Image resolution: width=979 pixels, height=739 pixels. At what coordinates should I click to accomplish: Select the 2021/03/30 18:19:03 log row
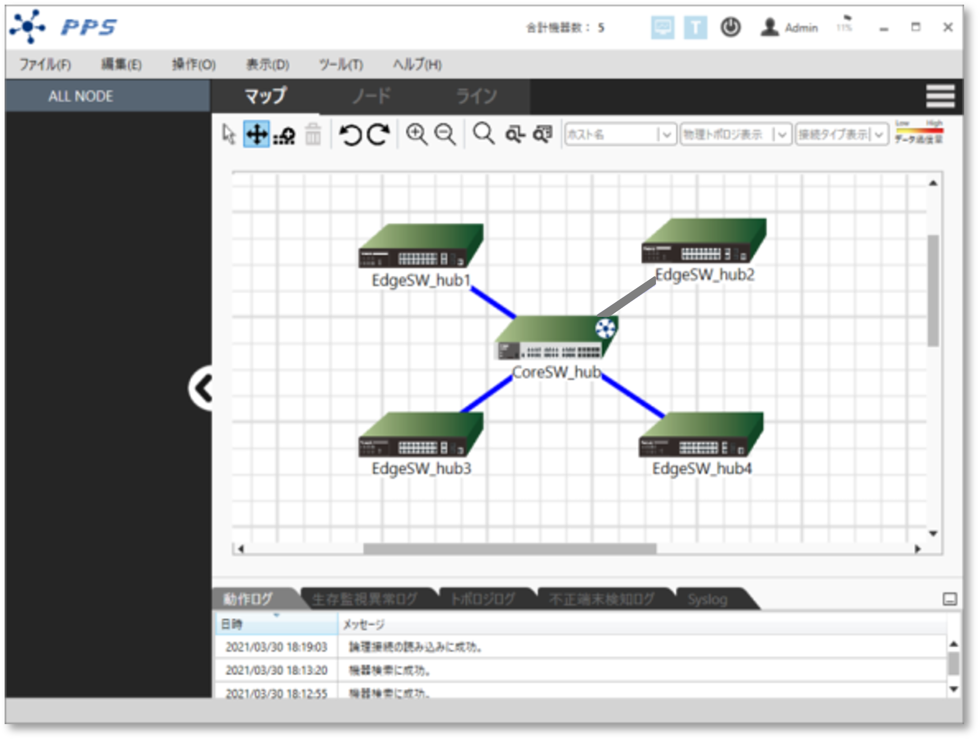click(x=580, y=647)
